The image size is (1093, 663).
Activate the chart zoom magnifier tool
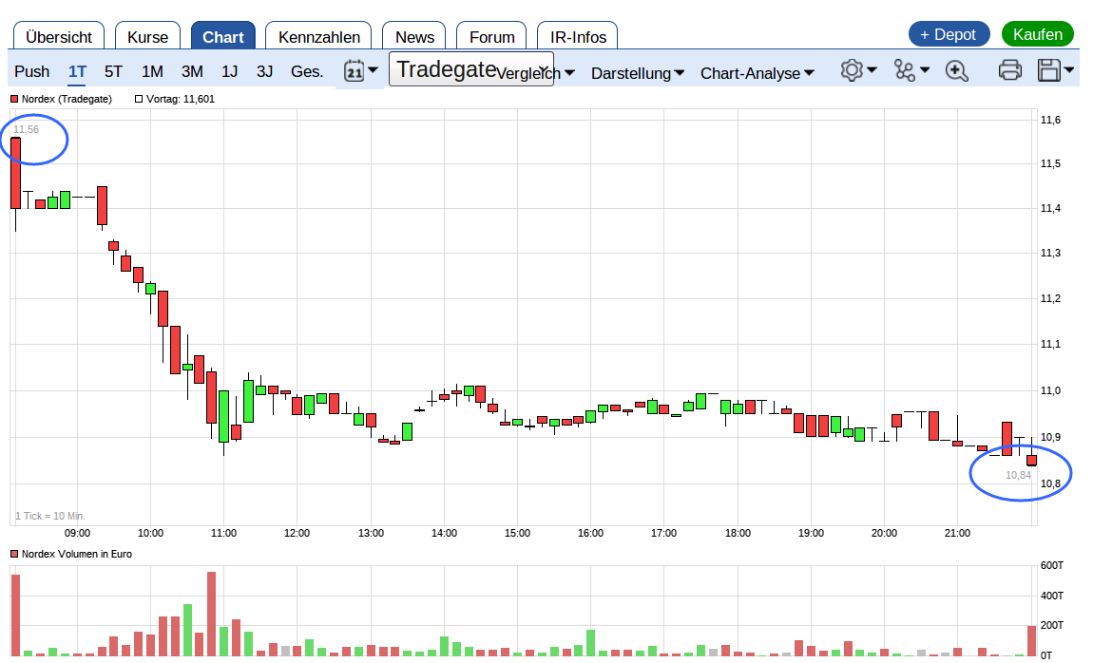click(957, 70)
